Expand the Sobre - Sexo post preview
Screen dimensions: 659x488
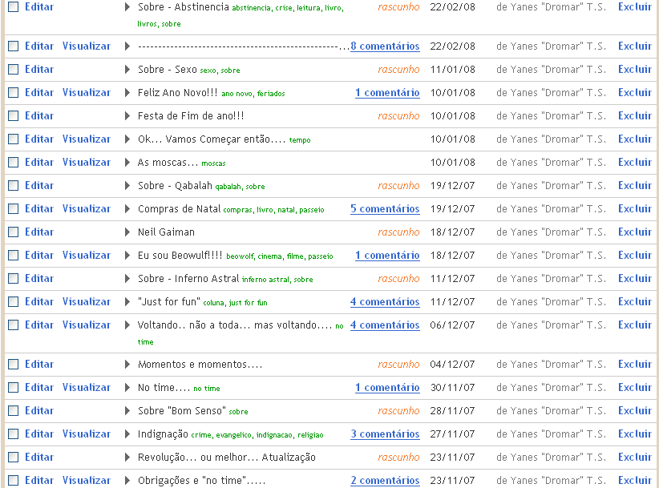127,69
